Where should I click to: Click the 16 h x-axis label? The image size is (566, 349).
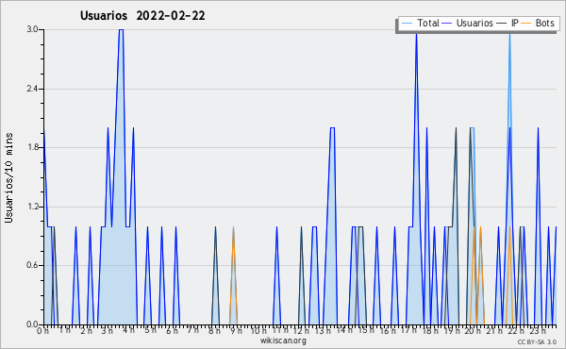388,331
